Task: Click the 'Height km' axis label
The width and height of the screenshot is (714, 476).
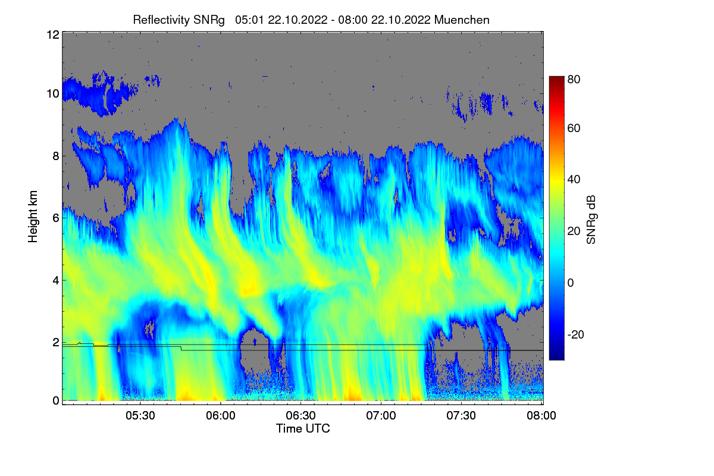Action: [33, 217]
